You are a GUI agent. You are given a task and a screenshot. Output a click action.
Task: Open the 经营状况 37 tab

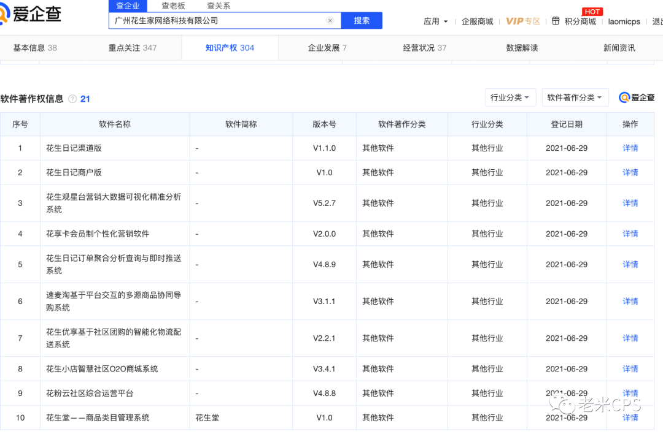[x=425, y=48]
